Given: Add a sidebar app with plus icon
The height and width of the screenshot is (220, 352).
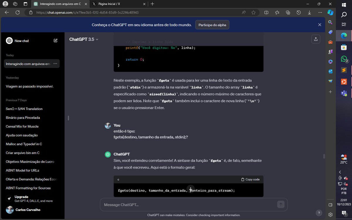Looking at the screenshot, I should click(330, 92).
